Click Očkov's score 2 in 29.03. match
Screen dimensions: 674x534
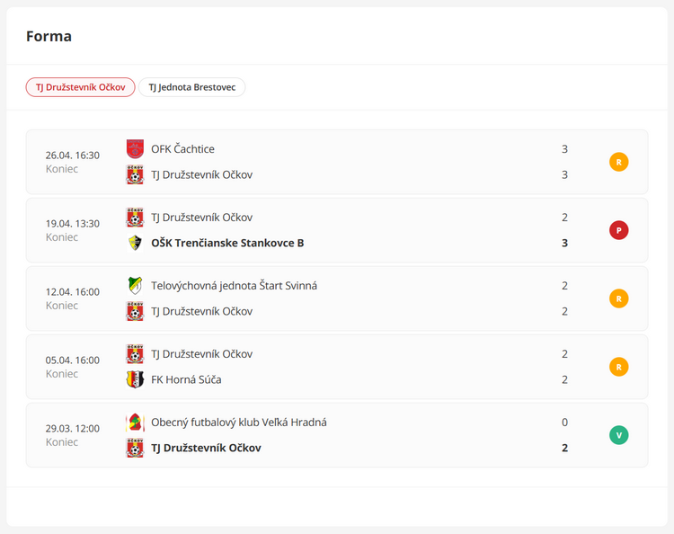coord(565,448)
